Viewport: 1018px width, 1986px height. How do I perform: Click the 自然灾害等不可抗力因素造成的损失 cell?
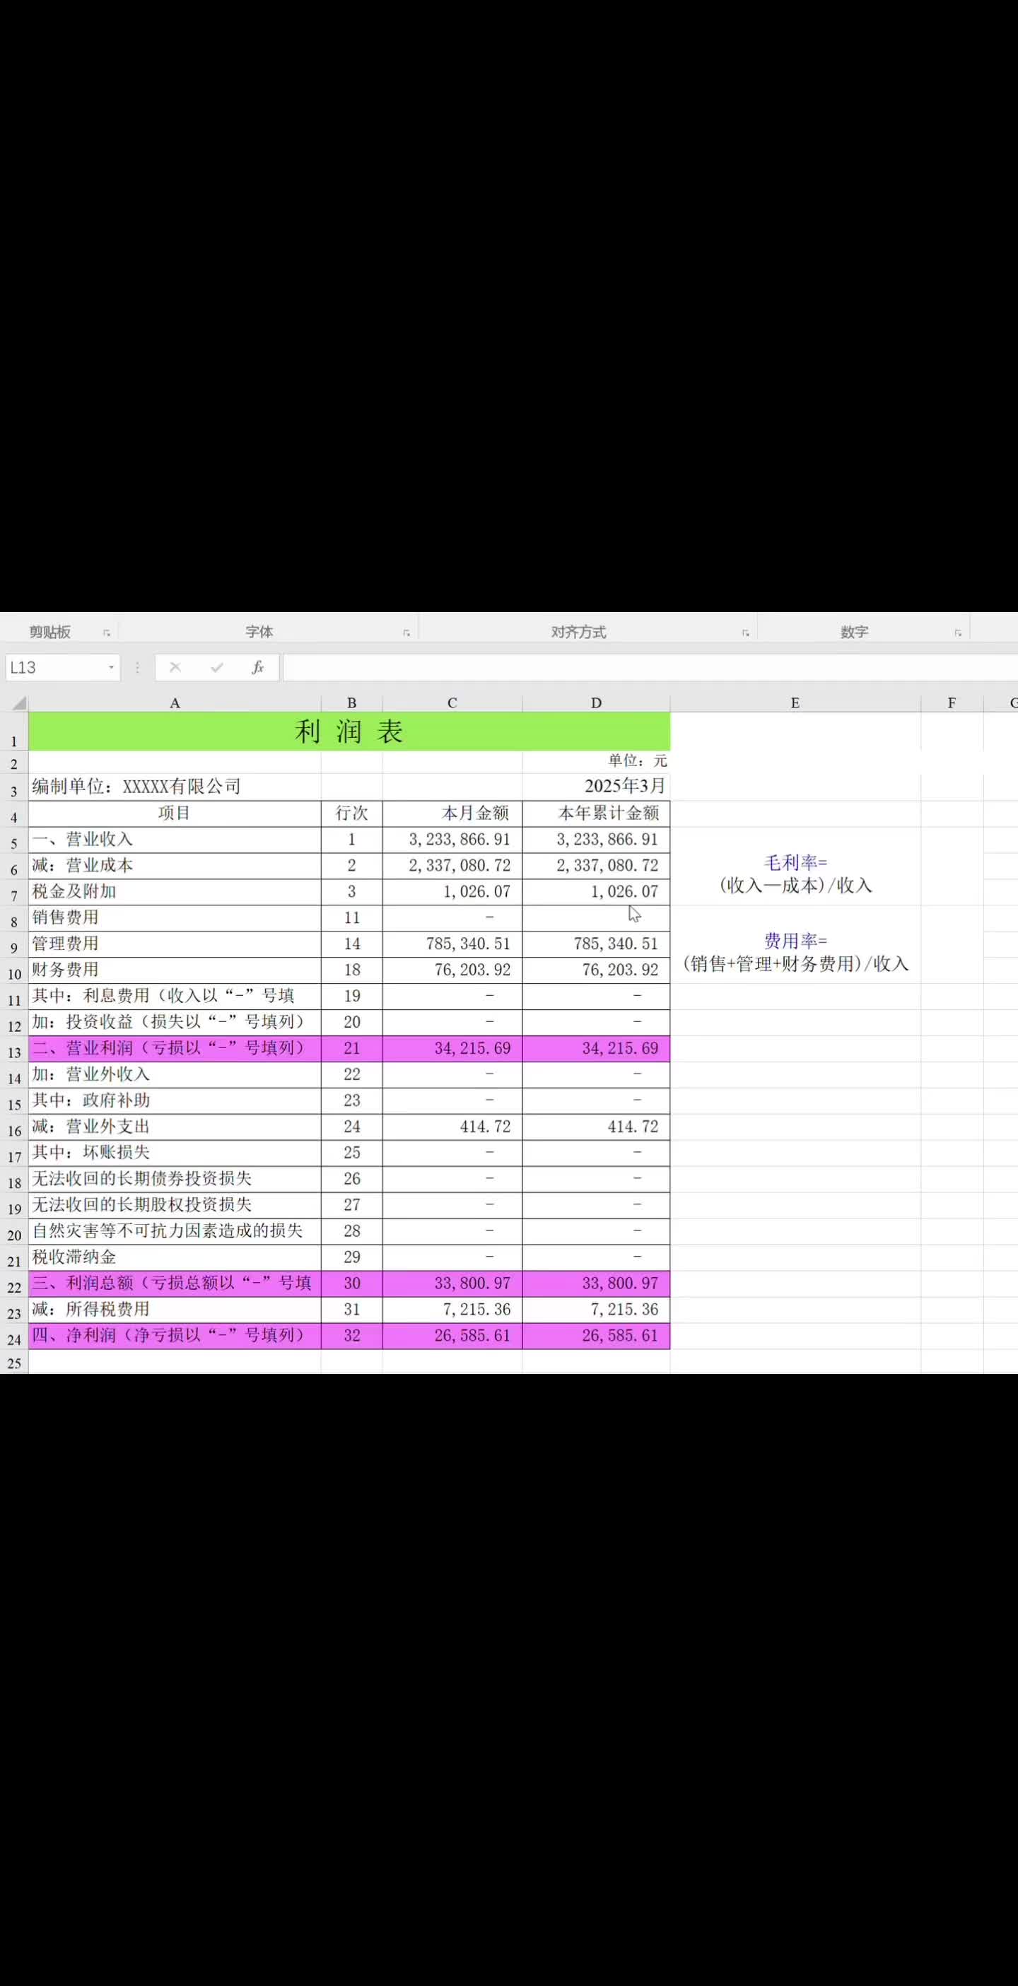(x=175, y=1231)
